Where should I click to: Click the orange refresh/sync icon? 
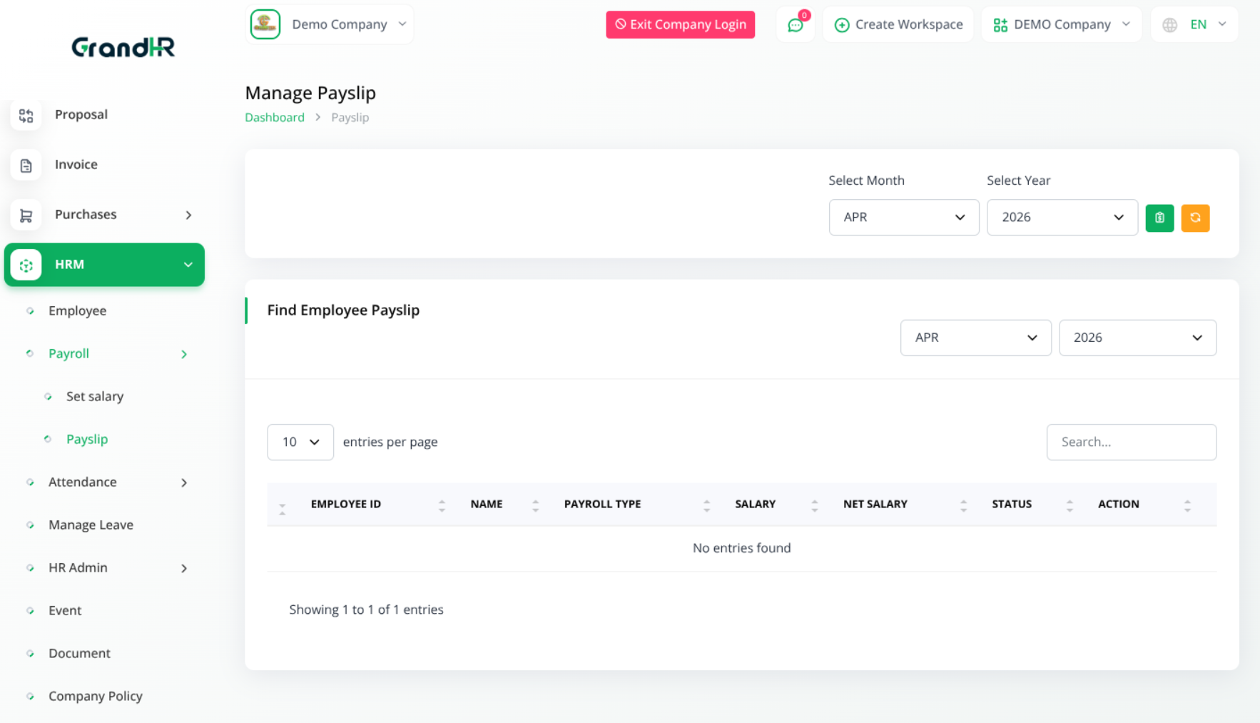(x=1196, y=218)
